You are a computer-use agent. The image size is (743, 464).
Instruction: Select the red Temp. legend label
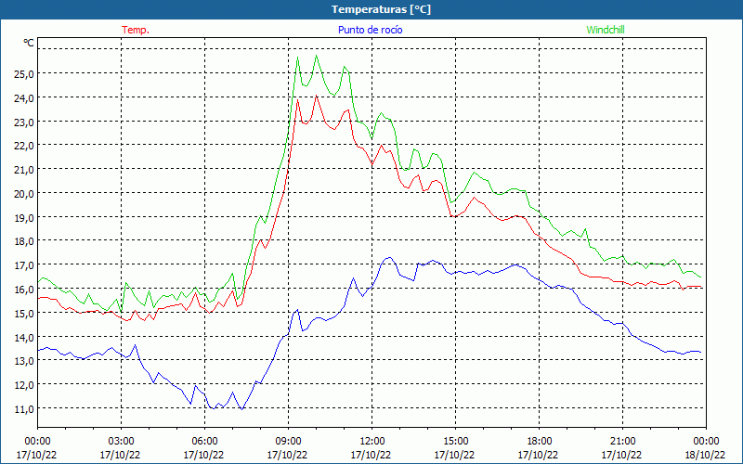tap(136, 30)
